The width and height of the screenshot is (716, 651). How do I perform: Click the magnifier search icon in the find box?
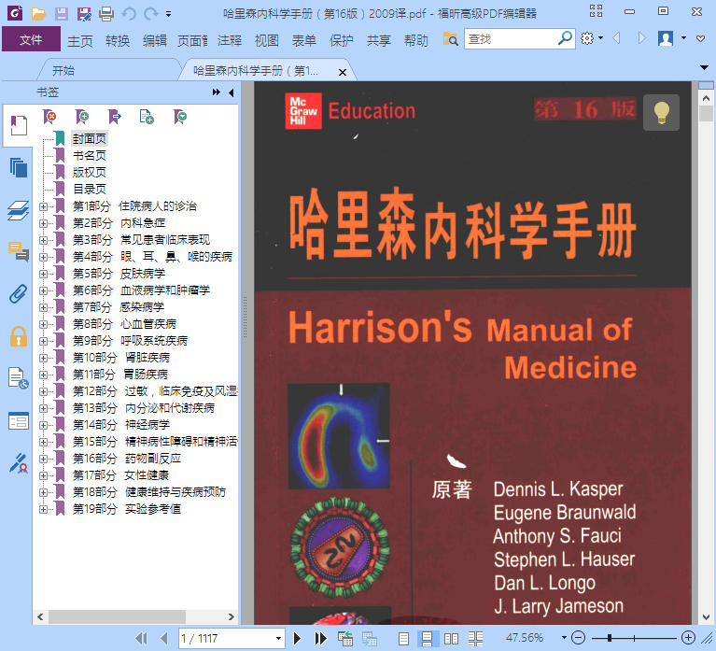click(x=565, y=38)
